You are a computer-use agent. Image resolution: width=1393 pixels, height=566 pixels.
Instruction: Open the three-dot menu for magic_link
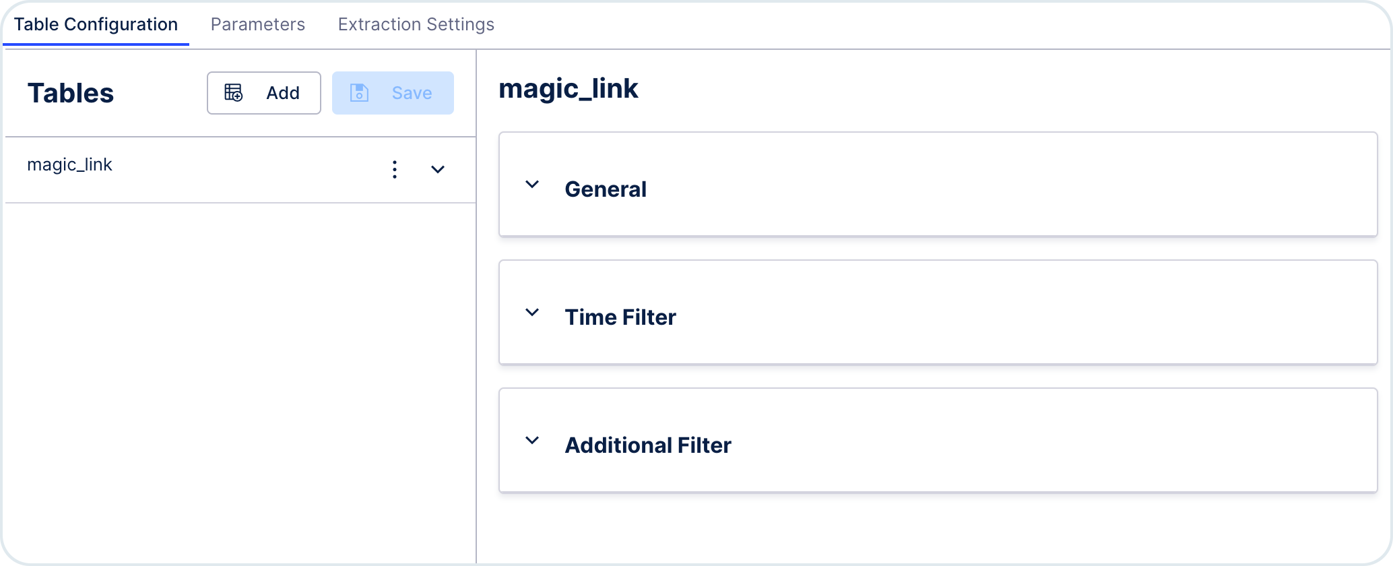[x=395, y=169]
